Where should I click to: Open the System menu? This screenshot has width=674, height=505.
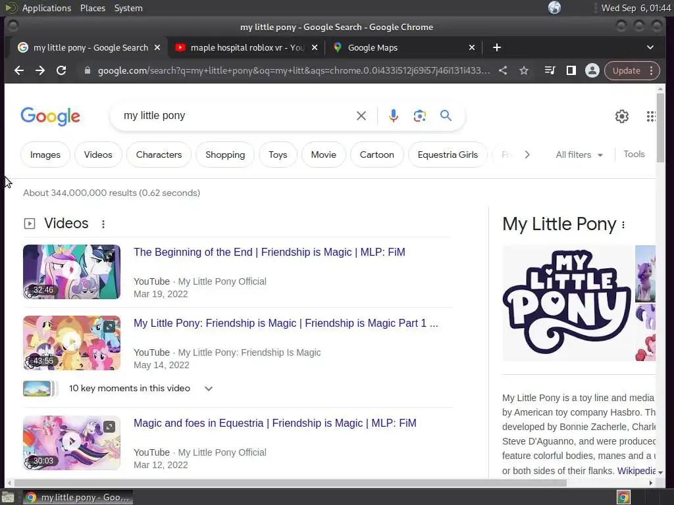(128, 8)
